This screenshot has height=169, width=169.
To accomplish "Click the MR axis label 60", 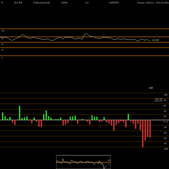I will pyautogui.click(x=165, y=106).
